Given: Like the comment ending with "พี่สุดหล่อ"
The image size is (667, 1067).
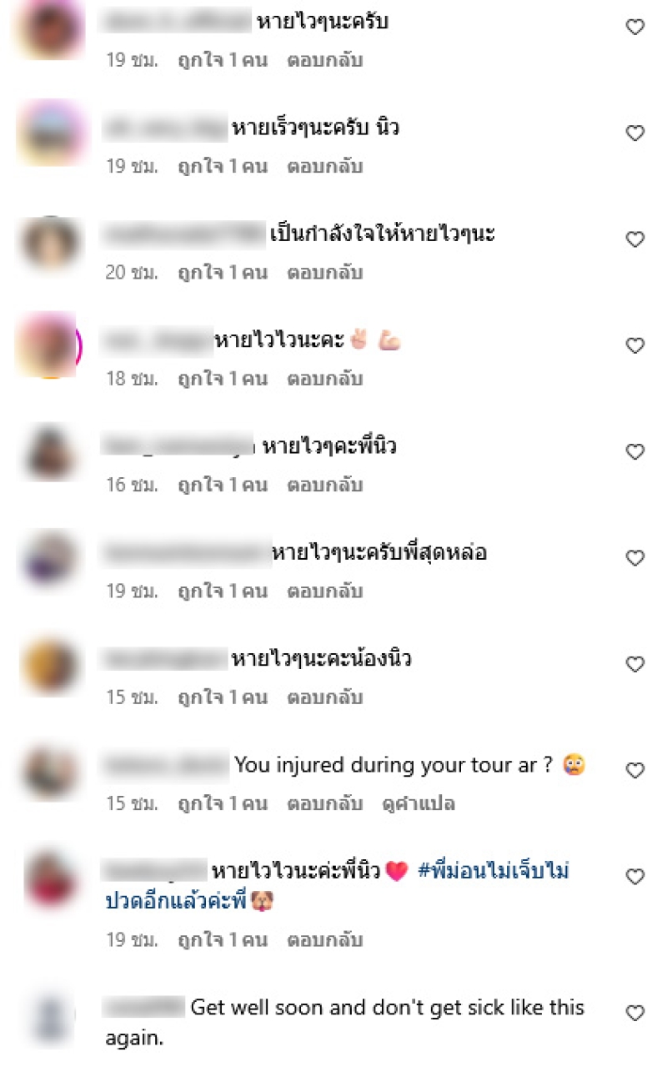Looking at the screenshot, I should (635, 558).
